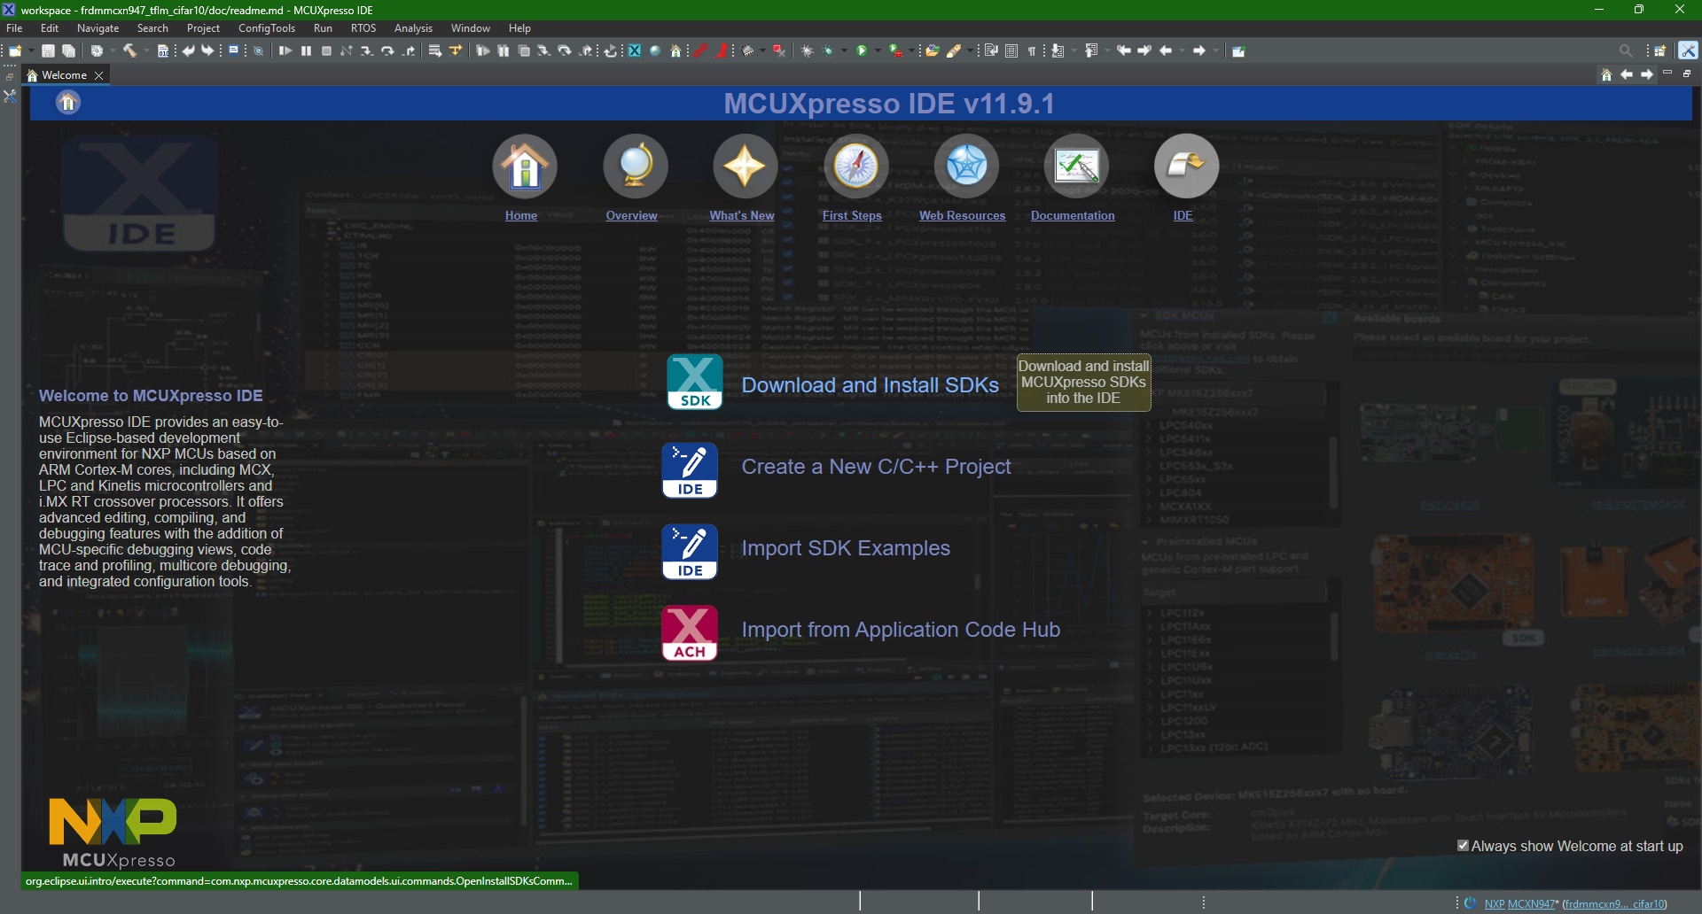Open the ConfigTools menu

pos(267,28)
